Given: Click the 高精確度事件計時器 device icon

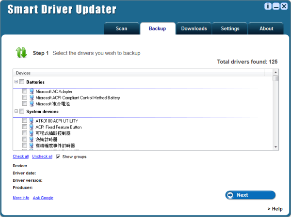Looking at the screenshot, I should tap(32, 145).
